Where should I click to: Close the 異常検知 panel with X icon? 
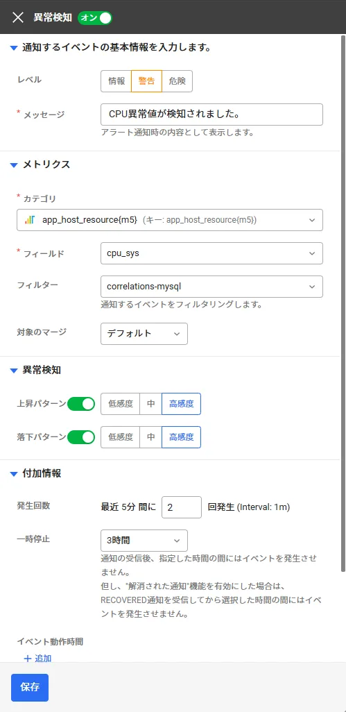(18, 18)
